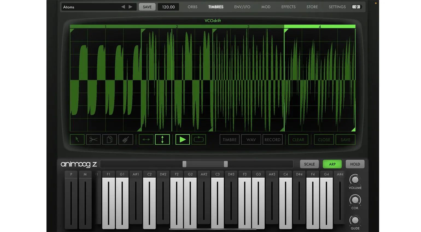Choose the horizontal zoom arrows tool
421x232 pixels.
tap(146, 139)
